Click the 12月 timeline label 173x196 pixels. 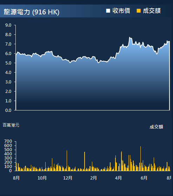coord(68,178)
